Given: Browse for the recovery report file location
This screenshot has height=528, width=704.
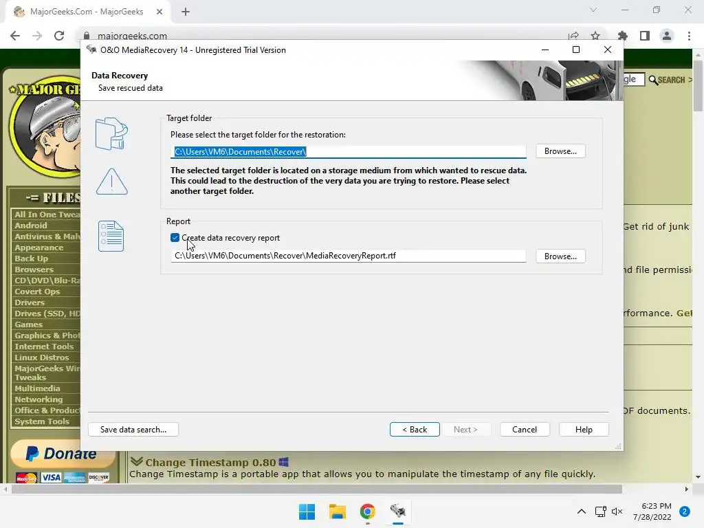Looking at the screenshot, I should [x=560, y=256].
